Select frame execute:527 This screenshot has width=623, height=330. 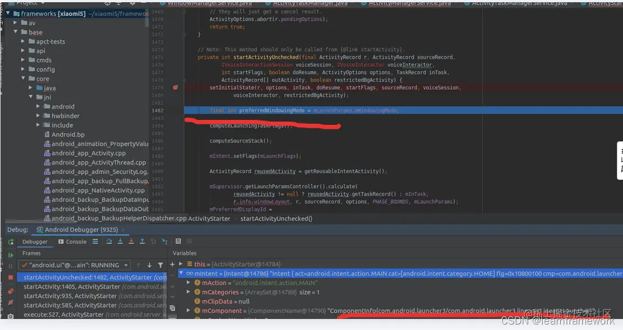tap(92, 315)
